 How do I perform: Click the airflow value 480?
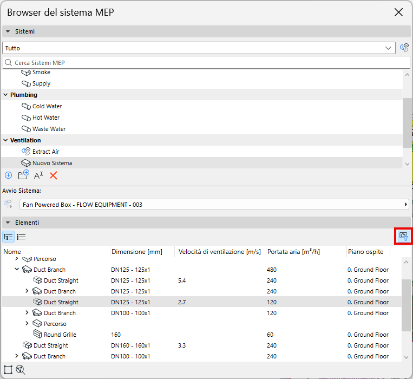point(272,270)
